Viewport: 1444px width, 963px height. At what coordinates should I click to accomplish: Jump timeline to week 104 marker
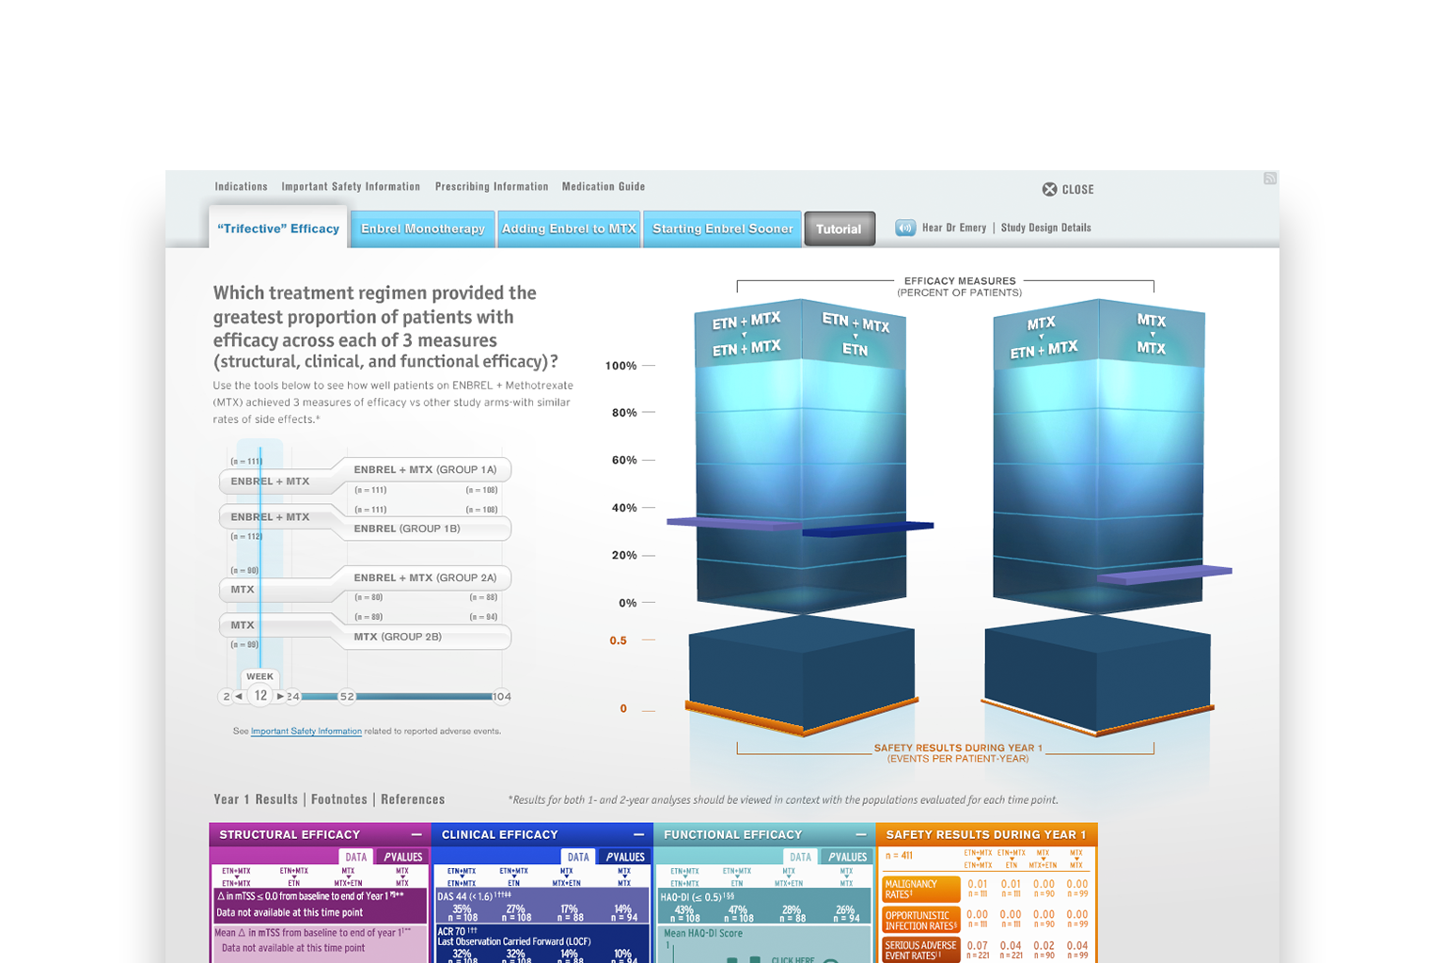(x=502, y=697)
